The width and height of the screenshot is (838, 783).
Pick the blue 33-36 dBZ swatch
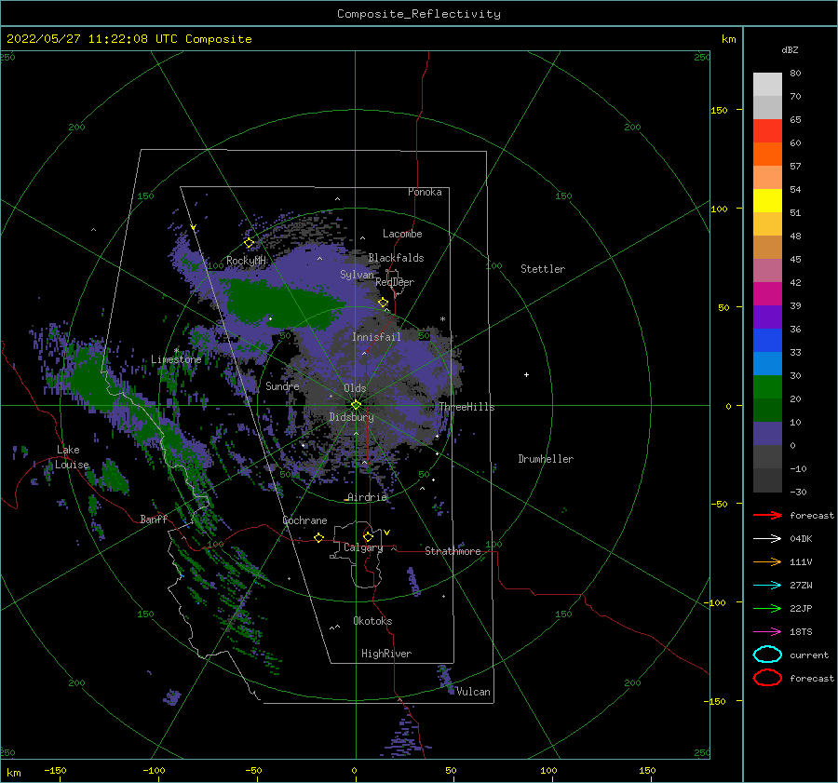point(767,341)
